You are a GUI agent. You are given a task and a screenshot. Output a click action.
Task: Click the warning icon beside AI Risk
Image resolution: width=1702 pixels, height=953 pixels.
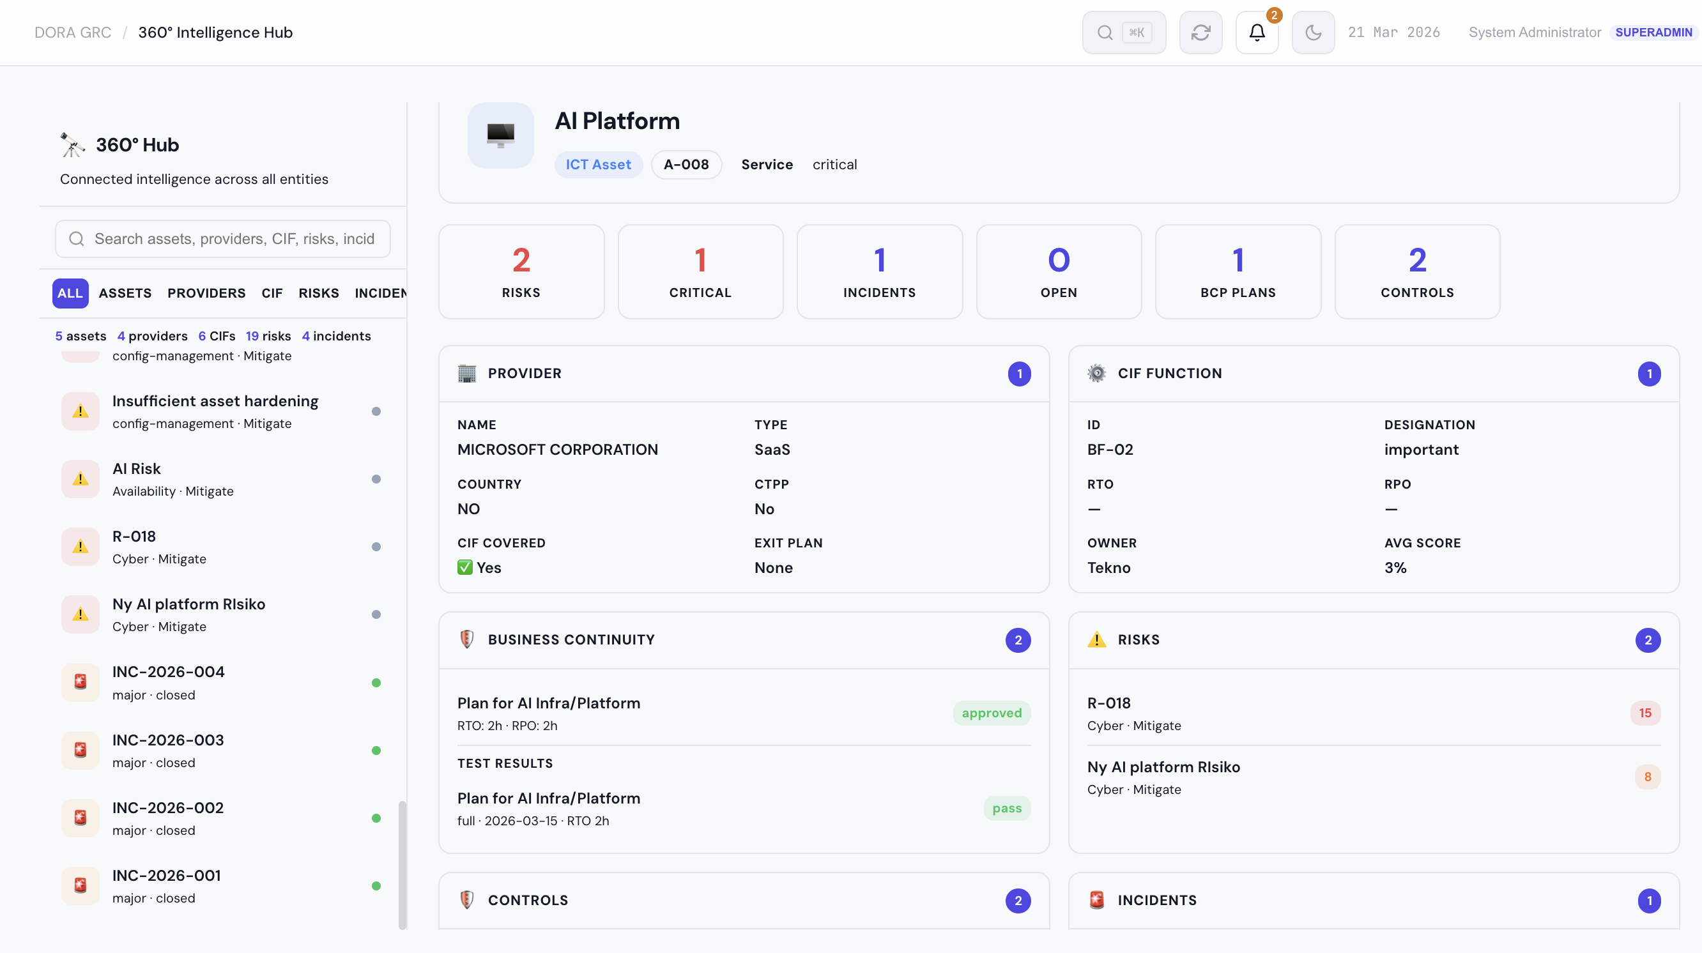[80, 479]
